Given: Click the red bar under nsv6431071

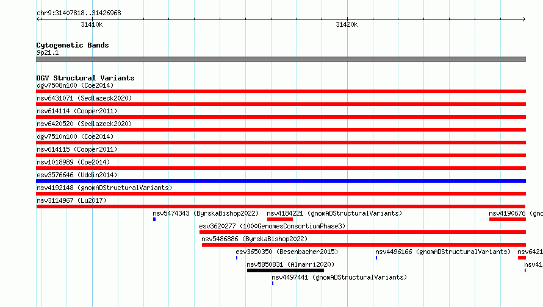Looking at the screenshot, I should pos(281,104).
